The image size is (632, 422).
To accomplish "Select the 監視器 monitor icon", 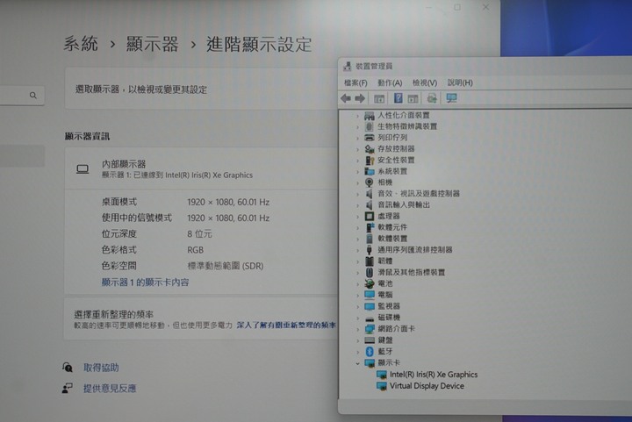I will pyautogui.click(x=370, y=306).
